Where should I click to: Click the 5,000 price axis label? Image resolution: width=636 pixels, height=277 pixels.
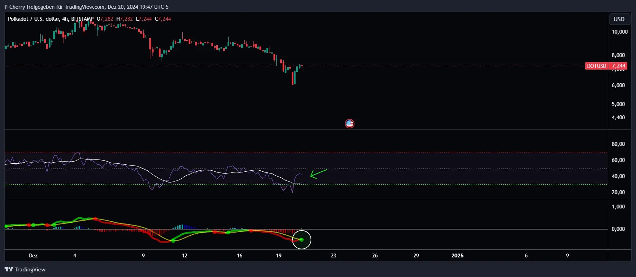[618, 104]
